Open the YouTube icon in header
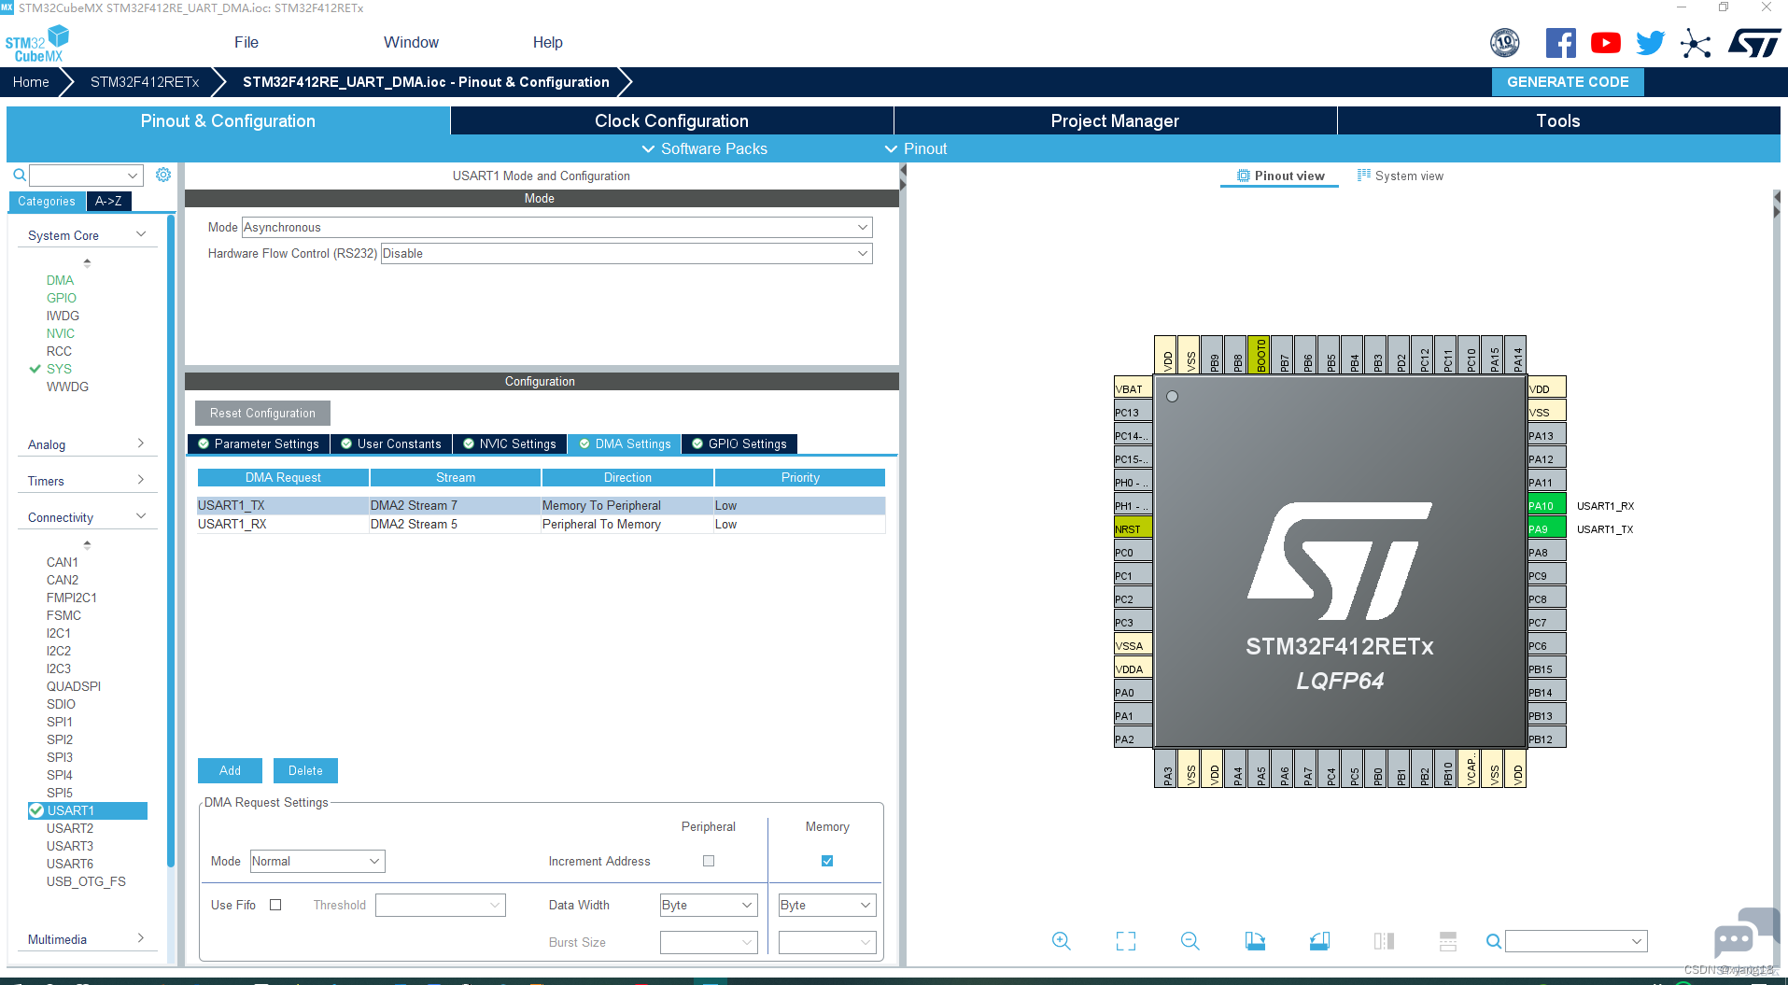Screen dimensions: 1788x985 point(1606,43)
